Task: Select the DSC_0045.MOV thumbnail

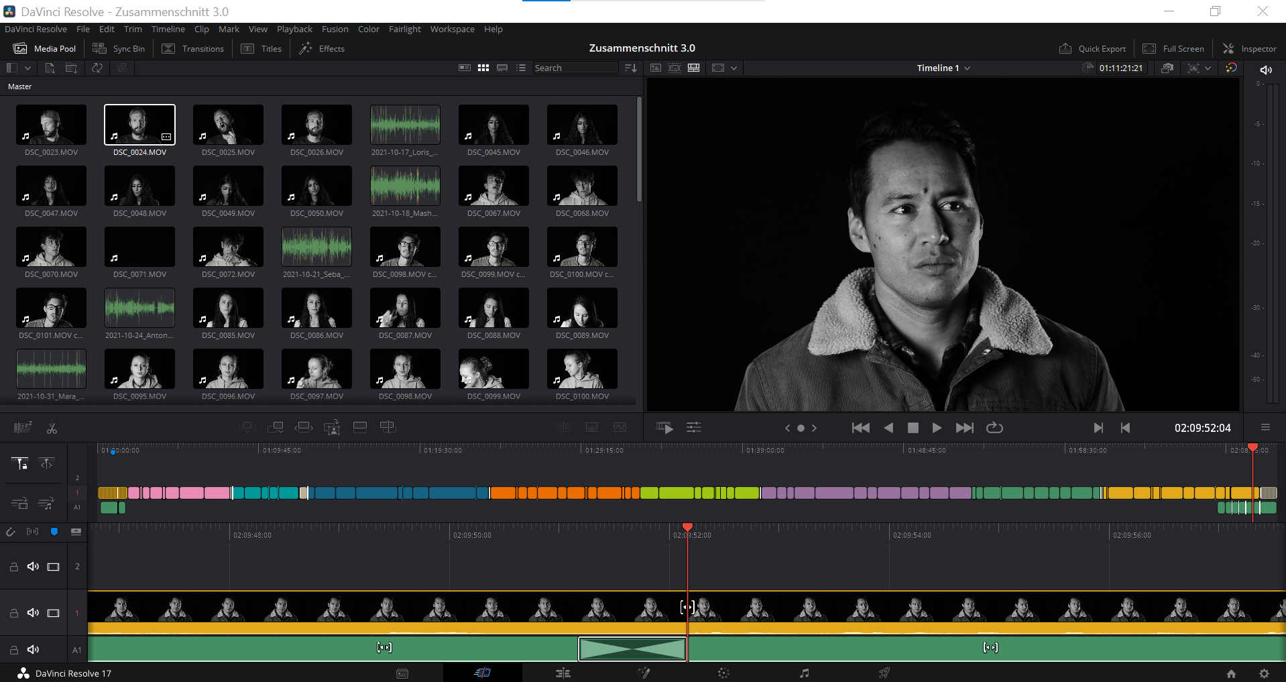Action: click(493, 125)
